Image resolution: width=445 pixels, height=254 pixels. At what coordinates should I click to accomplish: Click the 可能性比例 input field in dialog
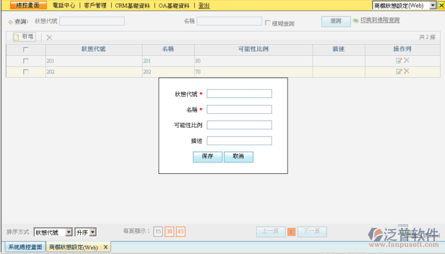(239, 125)
